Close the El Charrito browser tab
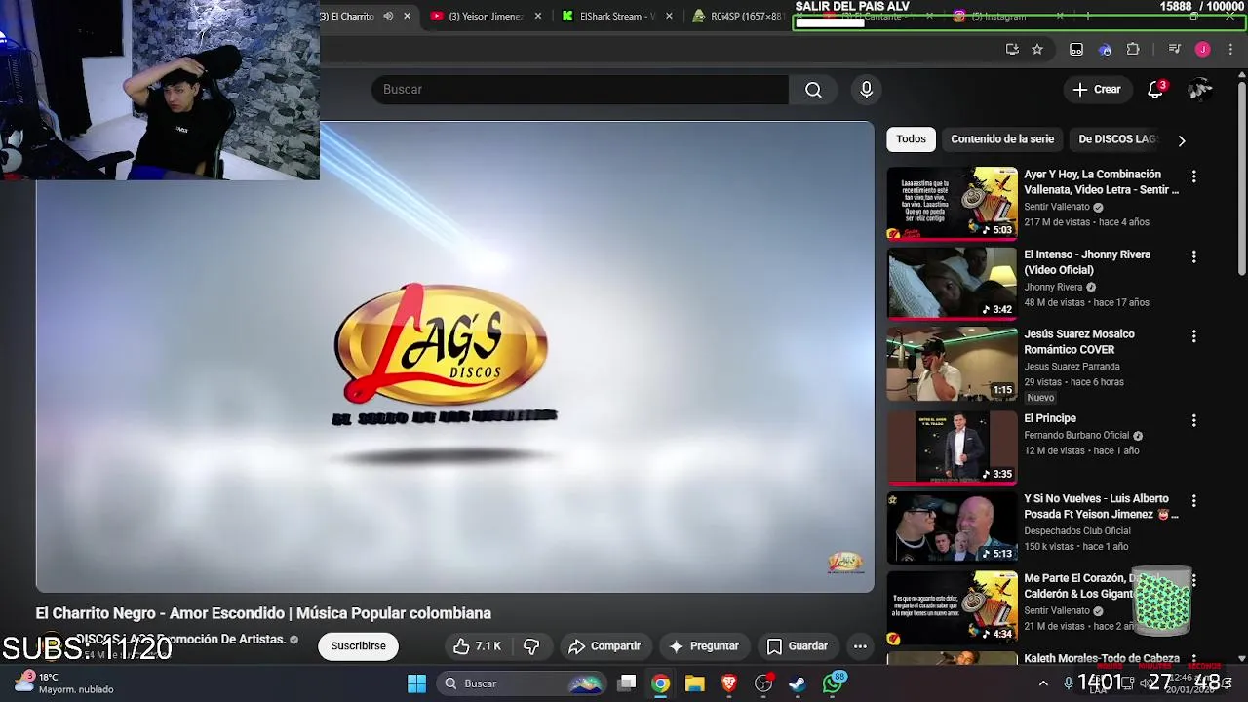The image size is (1248, 702). (x=407, y=17)
